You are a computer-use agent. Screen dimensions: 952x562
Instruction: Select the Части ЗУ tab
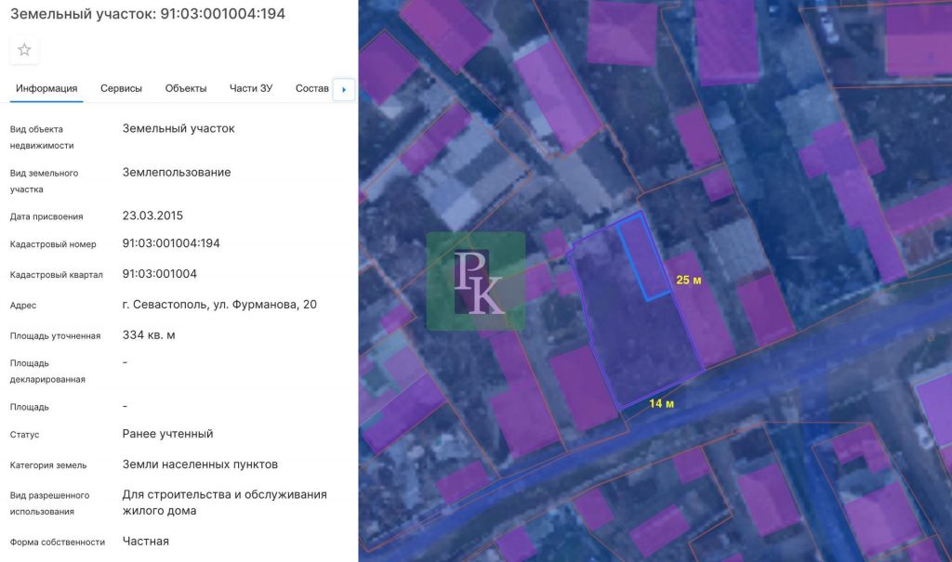[251, 89]
